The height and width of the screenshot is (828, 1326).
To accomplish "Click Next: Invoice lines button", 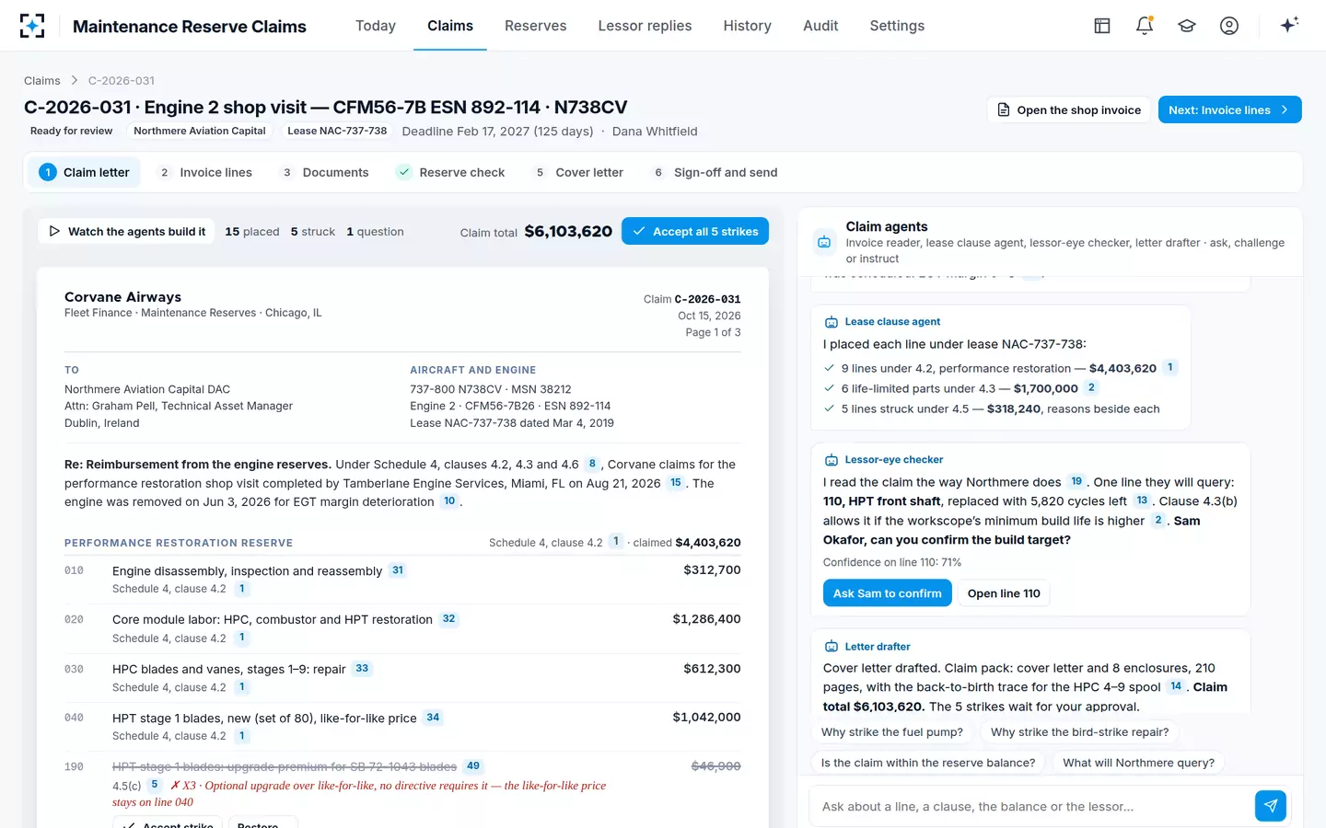I will 1229,109.
